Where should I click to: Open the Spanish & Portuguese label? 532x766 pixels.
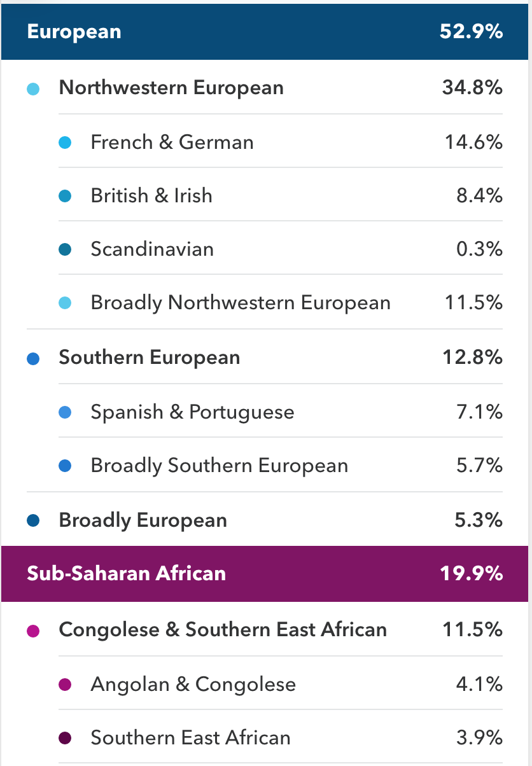(192, 412)
